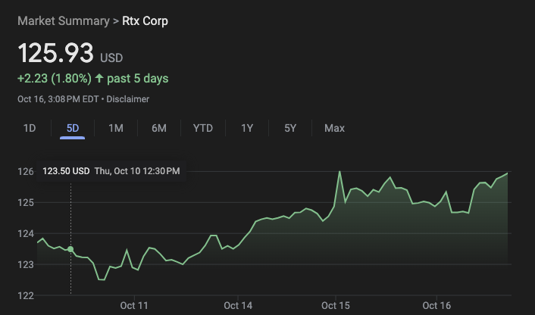Click the chart's highlighted data point marker
Screen dimensions: 535x315
click(70, 249)
